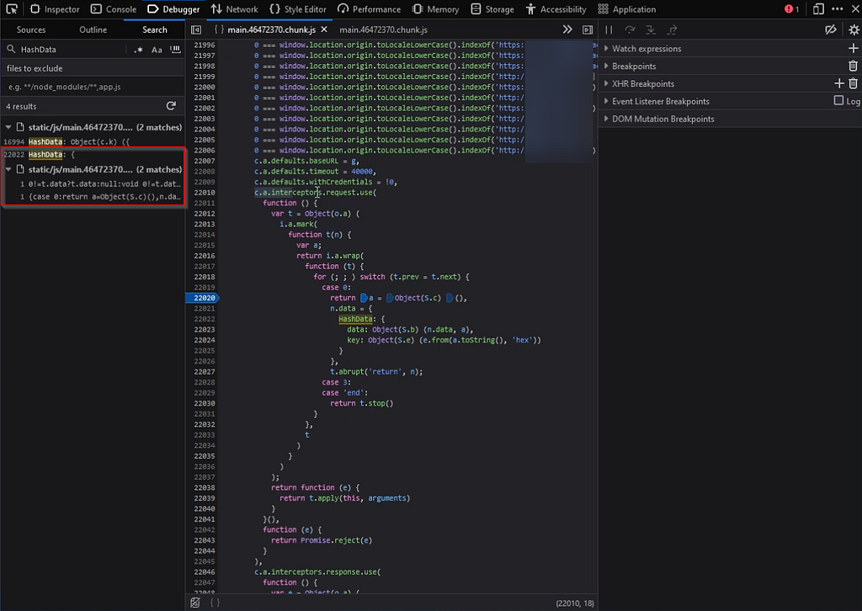Open the Memory panel
862x611 pixels.
coord(435,9)
